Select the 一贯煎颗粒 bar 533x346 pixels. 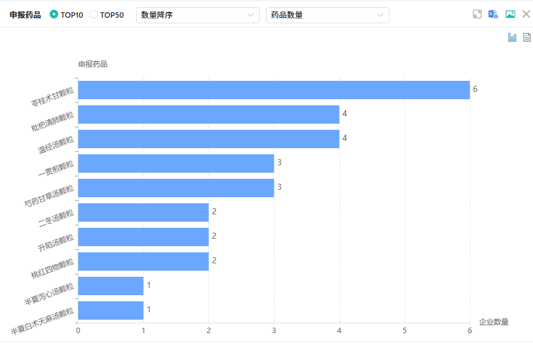click(176, 164)
